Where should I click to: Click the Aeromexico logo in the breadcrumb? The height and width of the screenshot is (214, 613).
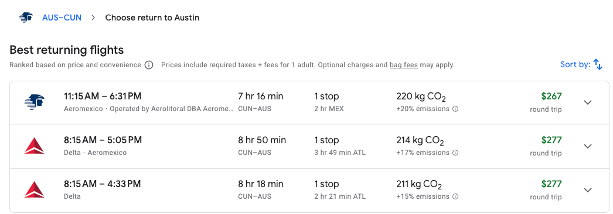pos(26,18)
